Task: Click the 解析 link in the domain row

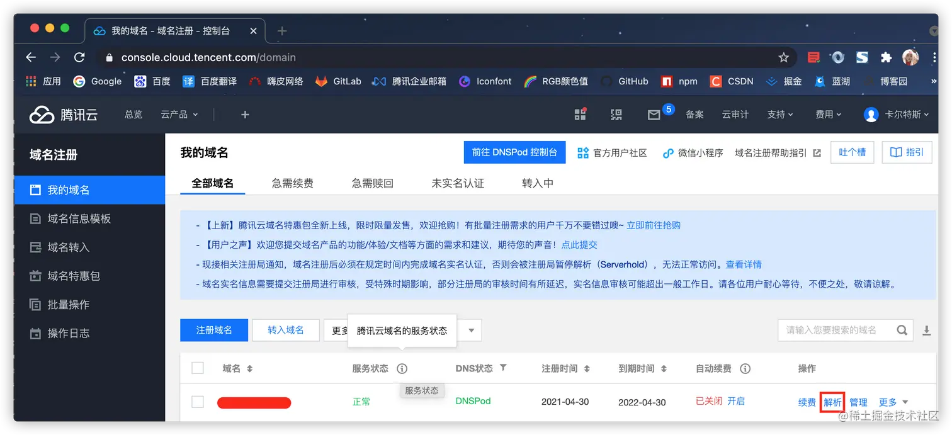Action: [832, 402]
